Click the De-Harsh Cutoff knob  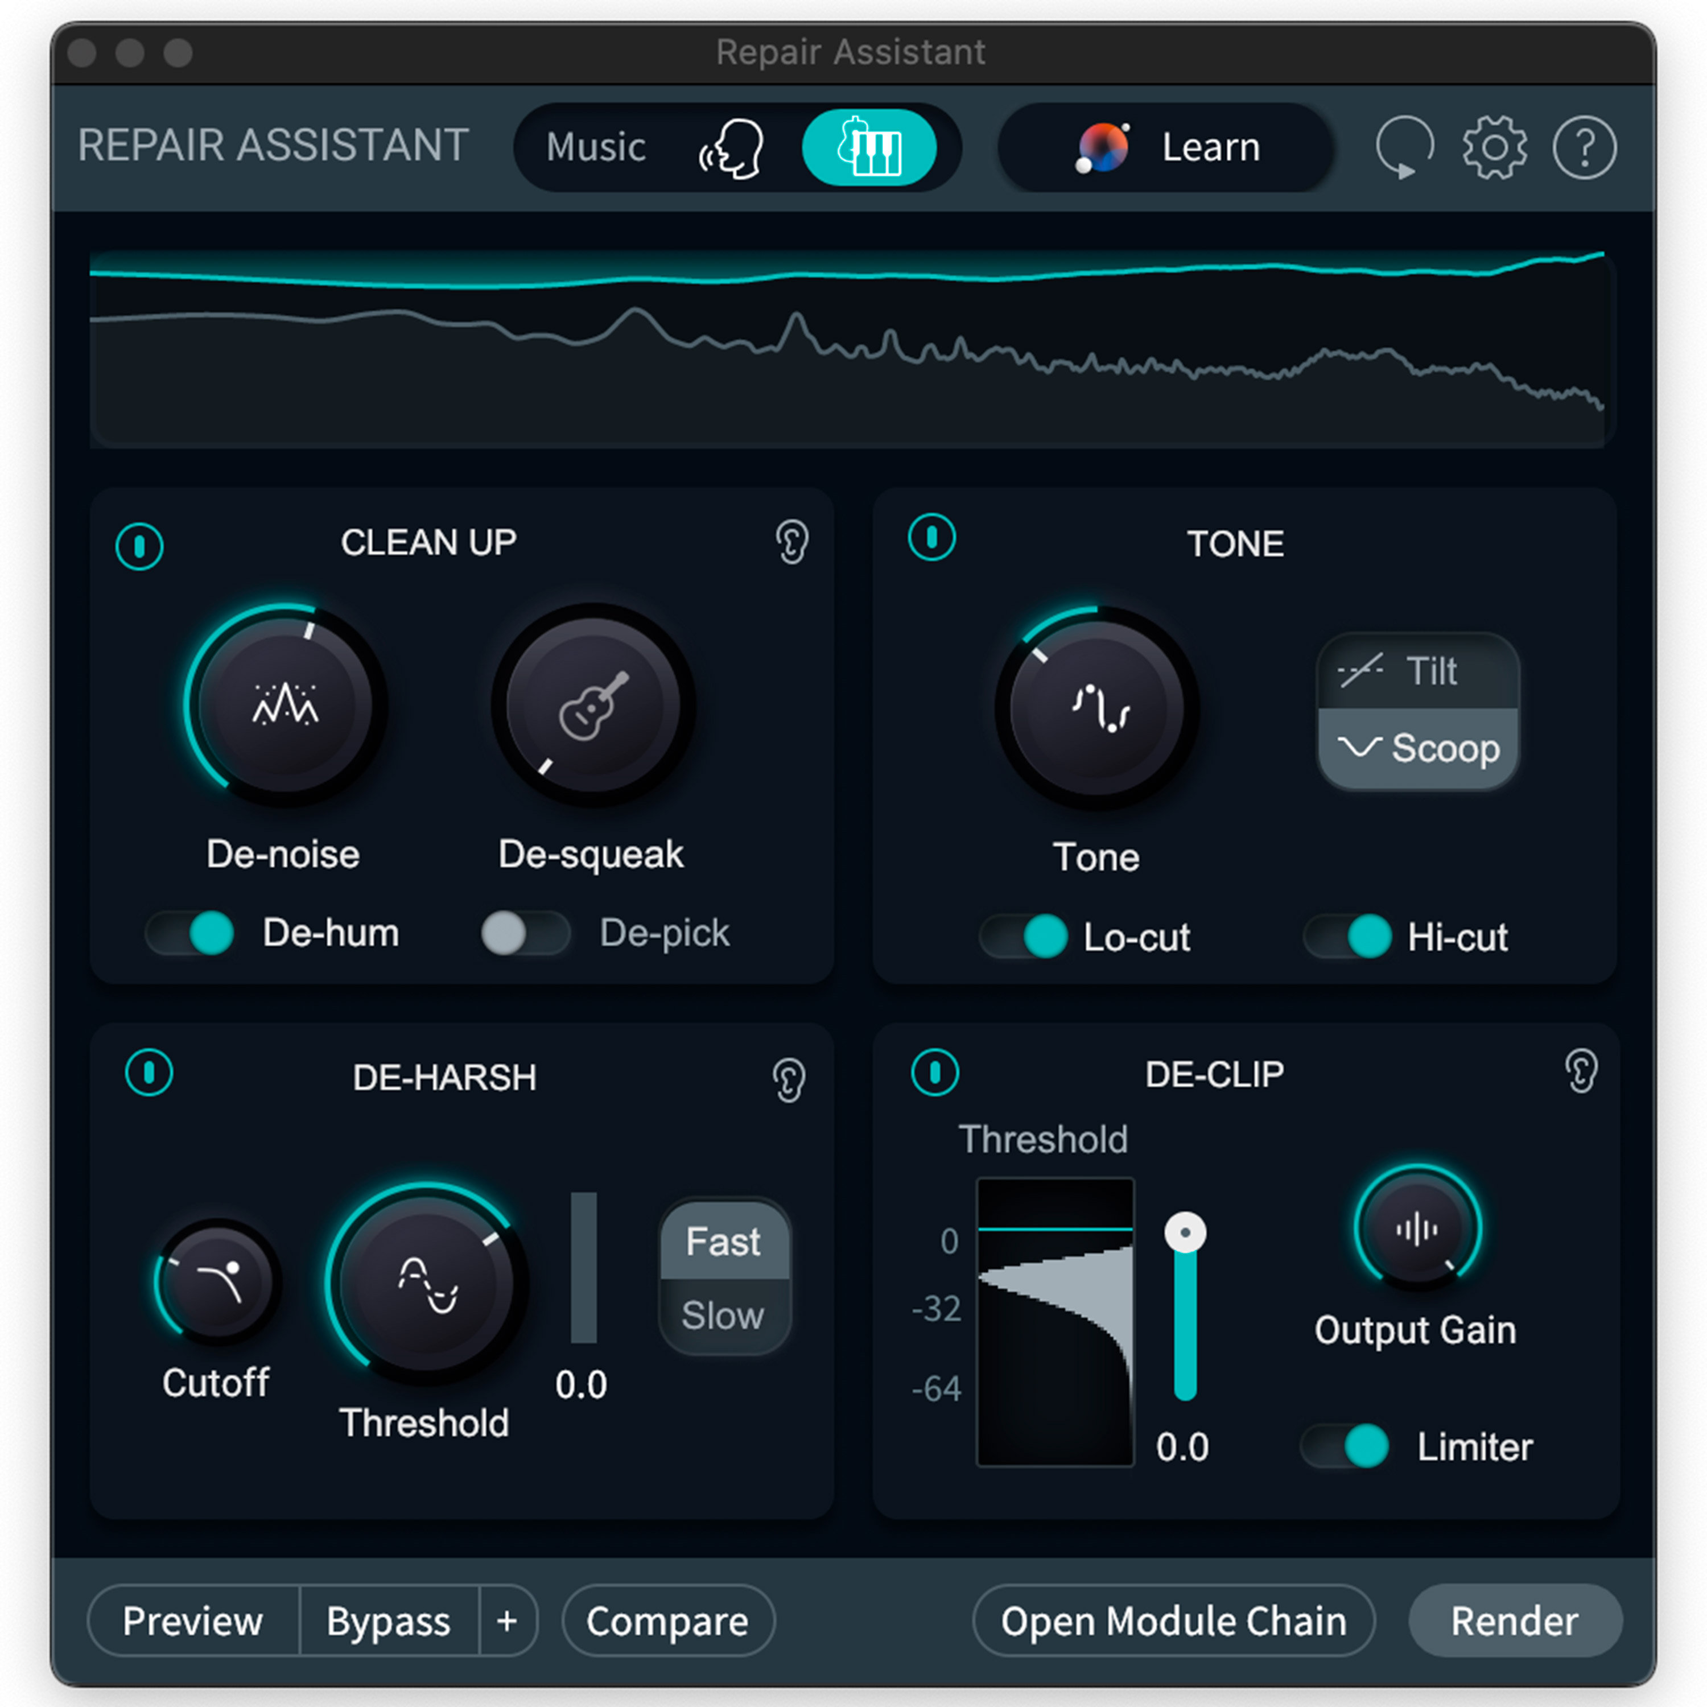pos(218,1281)
